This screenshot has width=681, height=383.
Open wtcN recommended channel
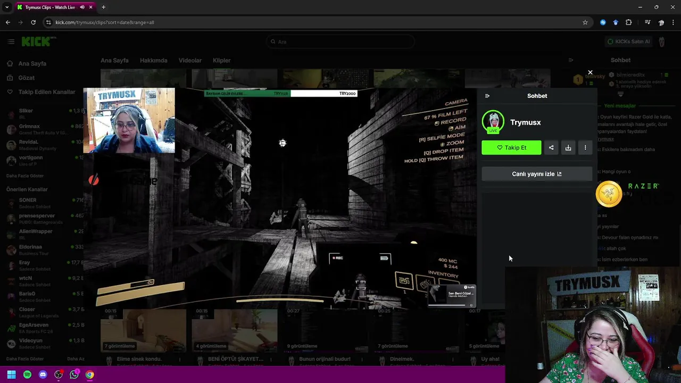(x=45, y=281)
